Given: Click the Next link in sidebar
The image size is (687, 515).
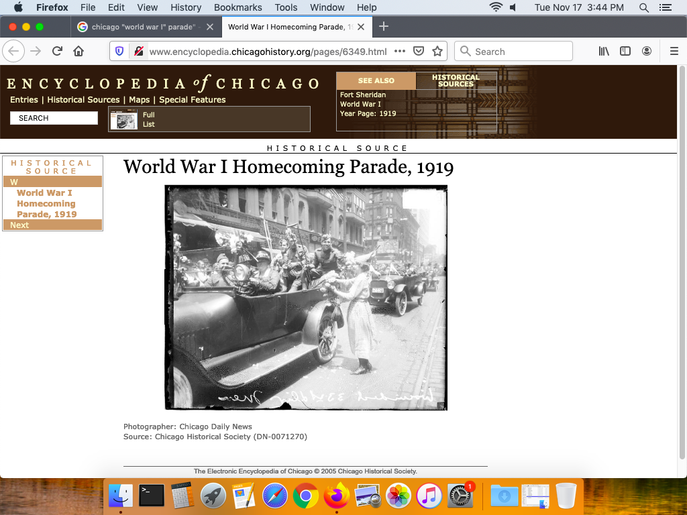Looking at the screenshot, I should tap(19, 225).
